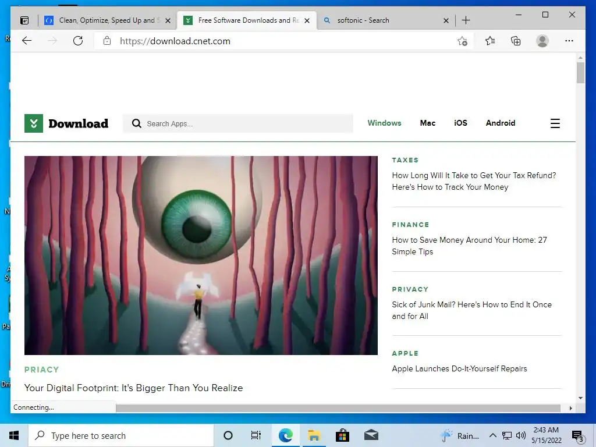Click the Cortana circle icon
Viewport: 596px width, 447px height.
(x=228, y=435)
